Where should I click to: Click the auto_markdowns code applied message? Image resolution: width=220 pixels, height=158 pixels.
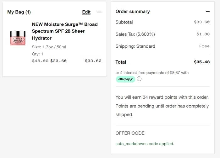[145, 144]
